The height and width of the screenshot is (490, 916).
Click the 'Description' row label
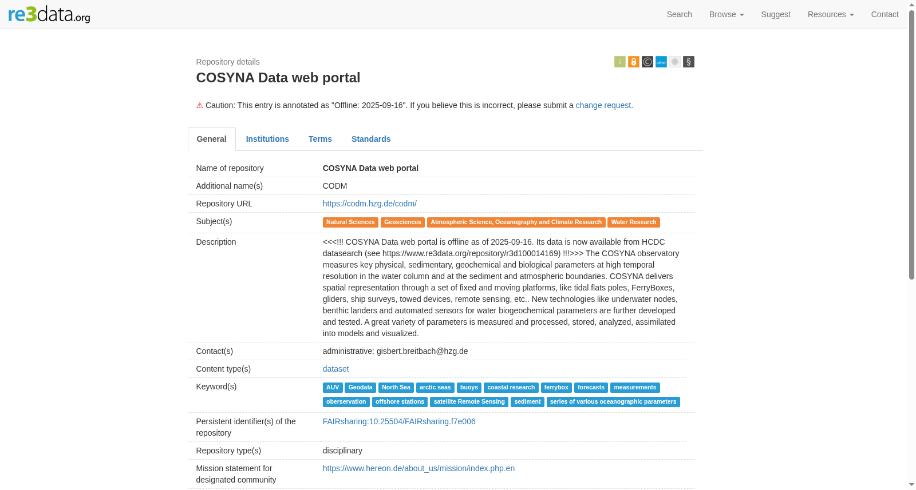pyautogui.click(x=216, y=242)
